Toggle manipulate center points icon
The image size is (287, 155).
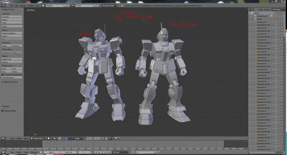pyautogui.click(x=59, y=139)
